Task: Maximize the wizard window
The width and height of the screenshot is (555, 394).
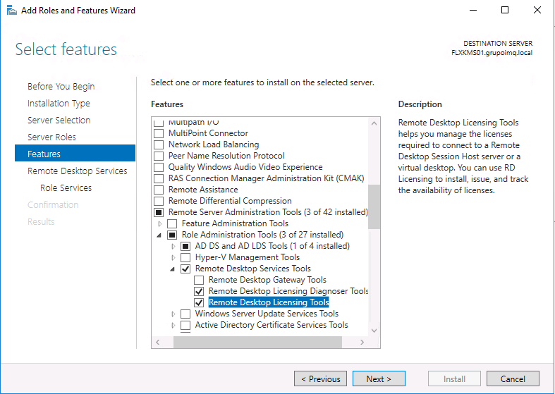Action: (x=505, y=11)
